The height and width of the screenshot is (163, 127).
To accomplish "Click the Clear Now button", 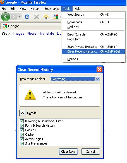I will tap(68, 152).
